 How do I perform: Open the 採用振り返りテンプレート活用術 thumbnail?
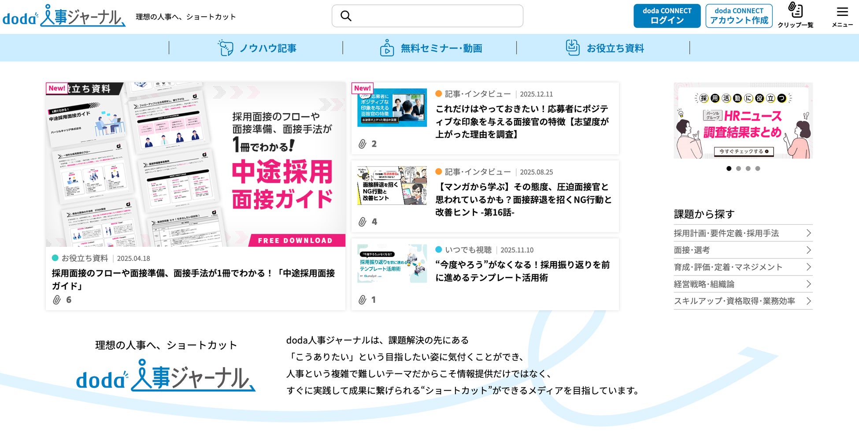(x=392, y=264)
